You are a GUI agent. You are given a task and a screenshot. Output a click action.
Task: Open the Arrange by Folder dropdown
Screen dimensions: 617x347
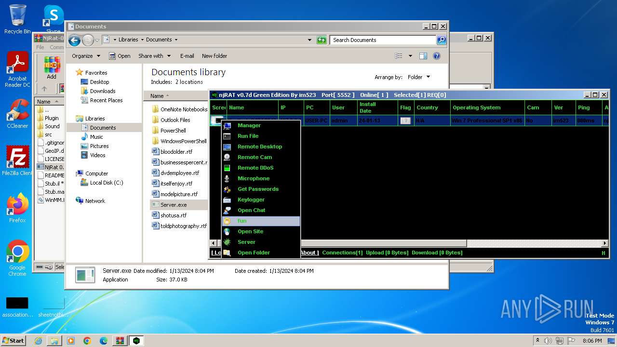419,77
